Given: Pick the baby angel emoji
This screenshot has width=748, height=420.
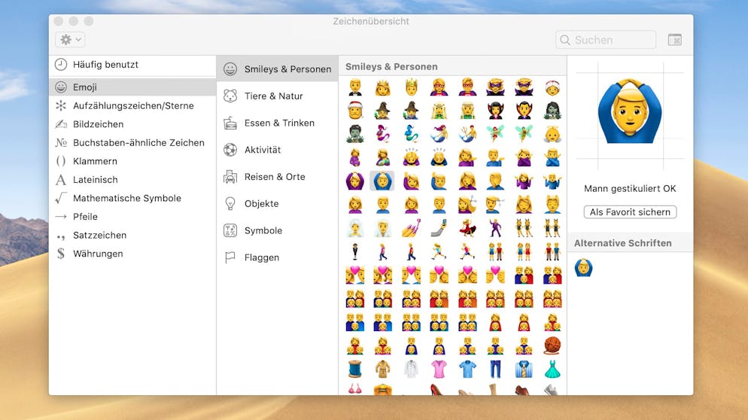Looking at the screenshot, I should pos(552,134).
